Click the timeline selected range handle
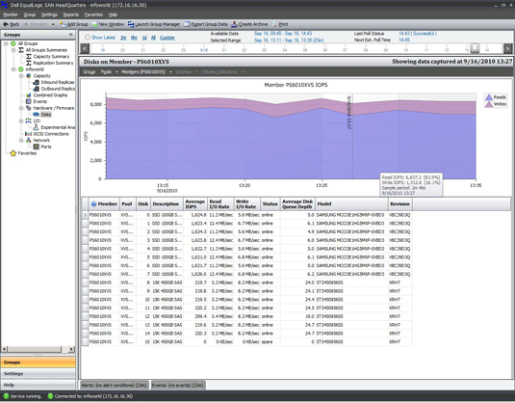 475,48
